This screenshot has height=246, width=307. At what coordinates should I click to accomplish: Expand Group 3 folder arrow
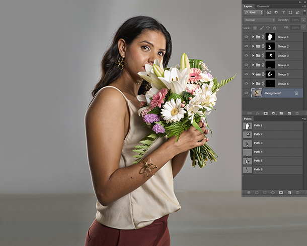click(253, 55)
